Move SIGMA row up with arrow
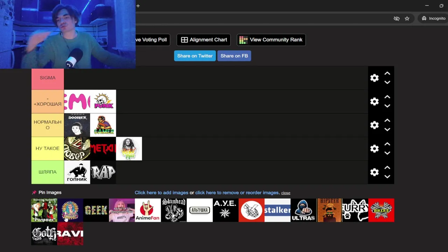Image resolution: width=448 pixels, height=252 pixels. tap(387, 73)
